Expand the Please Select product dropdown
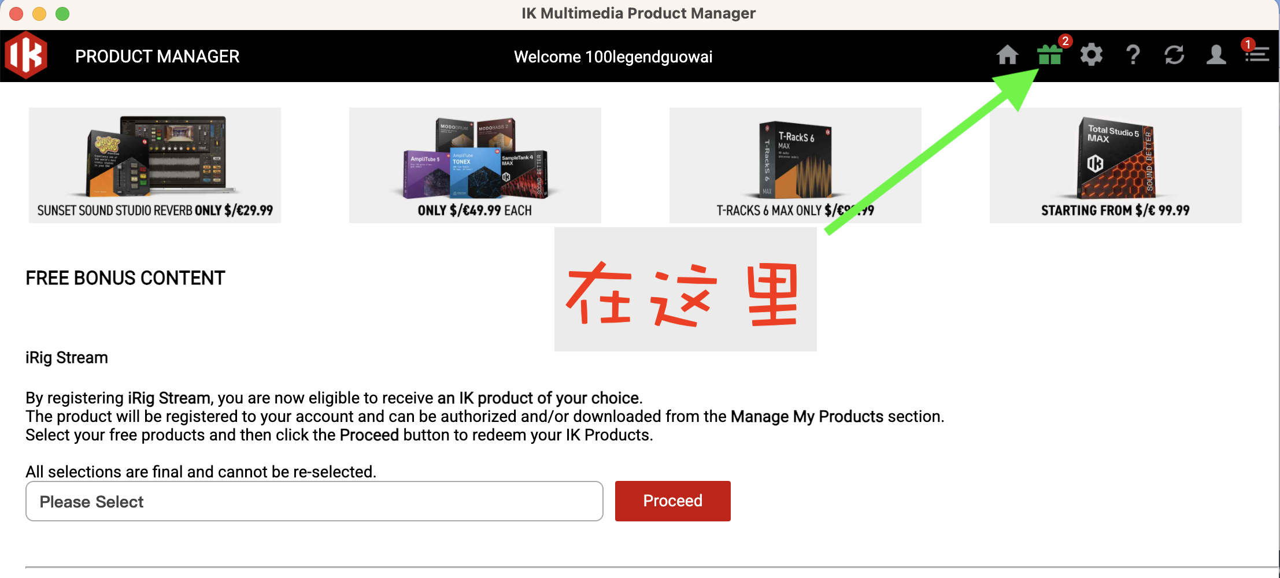1280x578 pixels. click(x=315, y=501)
